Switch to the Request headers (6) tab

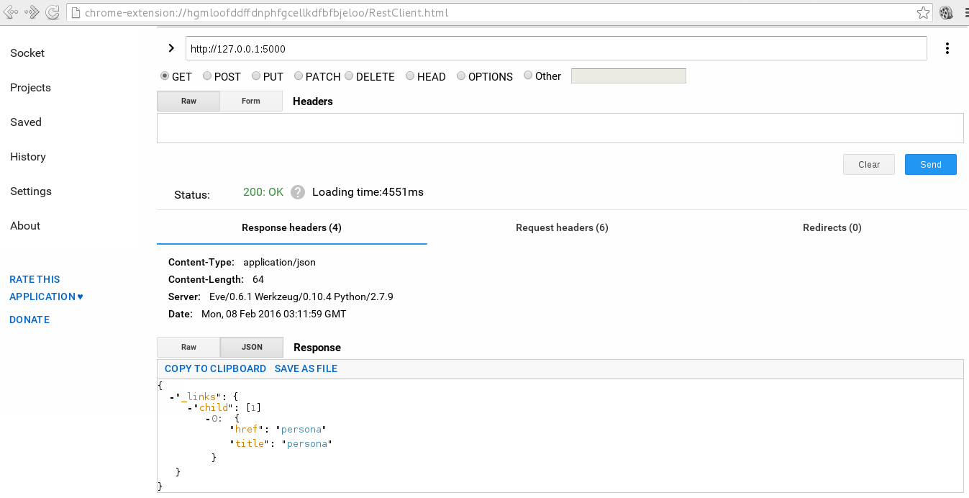pos(562,227)
